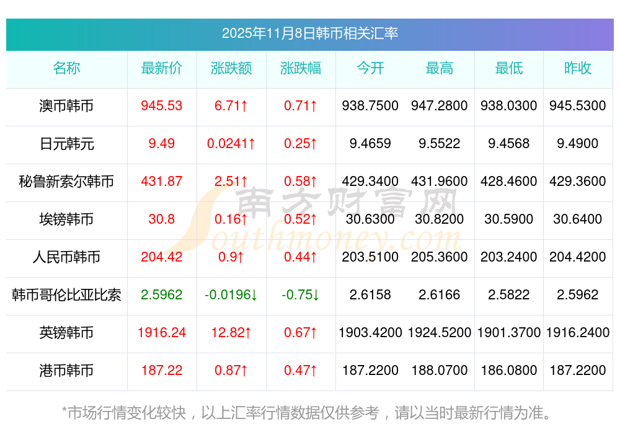The image size is (620, 432).
Task: Select latest price 945.53
Action: click(x=162, y=106)
